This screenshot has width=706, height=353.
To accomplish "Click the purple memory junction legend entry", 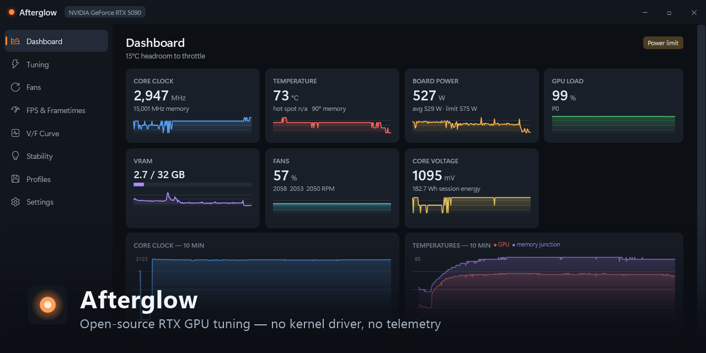I will click(536, 245).
